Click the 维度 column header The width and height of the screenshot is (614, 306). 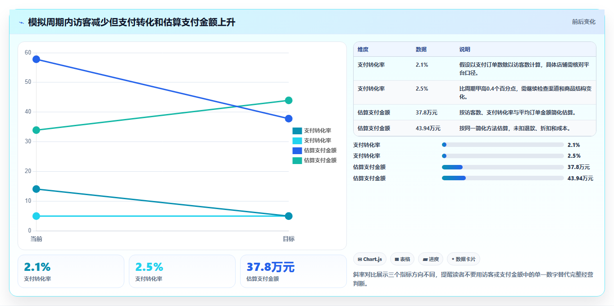click(363, 50)
